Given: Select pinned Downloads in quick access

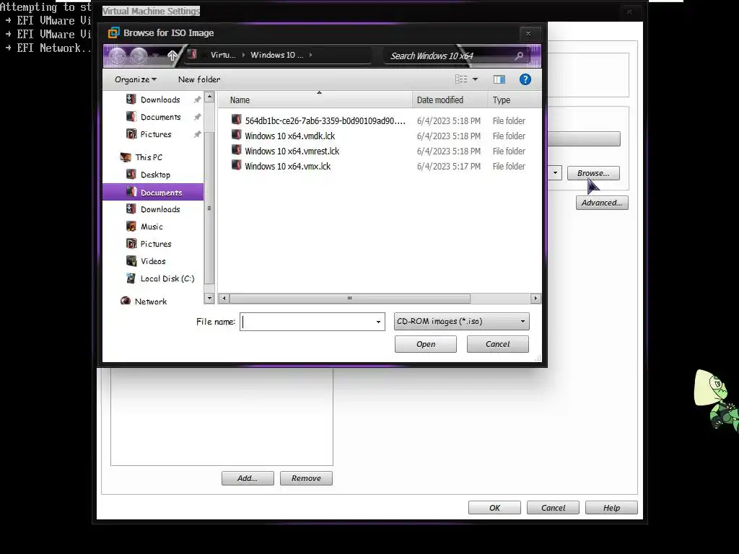Looking at the screenshot, I should [160, 100].
